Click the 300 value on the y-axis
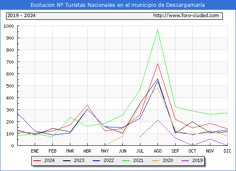 10,110
